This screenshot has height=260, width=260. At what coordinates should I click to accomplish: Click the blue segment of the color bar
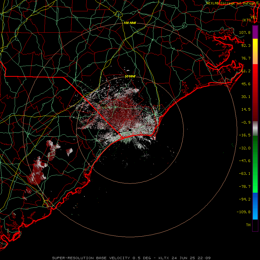[255, 206]
